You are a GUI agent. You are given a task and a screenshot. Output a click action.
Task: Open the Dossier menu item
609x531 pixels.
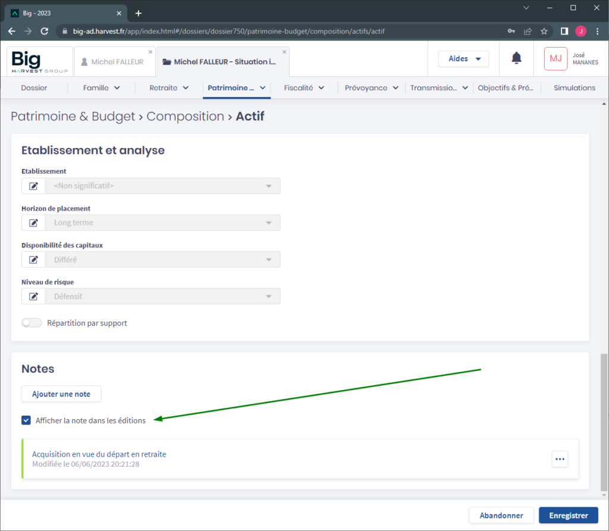click(x=34, y=88)
